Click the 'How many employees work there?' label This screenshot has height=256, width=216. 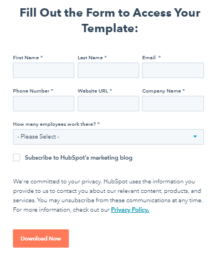pos(56,124)
